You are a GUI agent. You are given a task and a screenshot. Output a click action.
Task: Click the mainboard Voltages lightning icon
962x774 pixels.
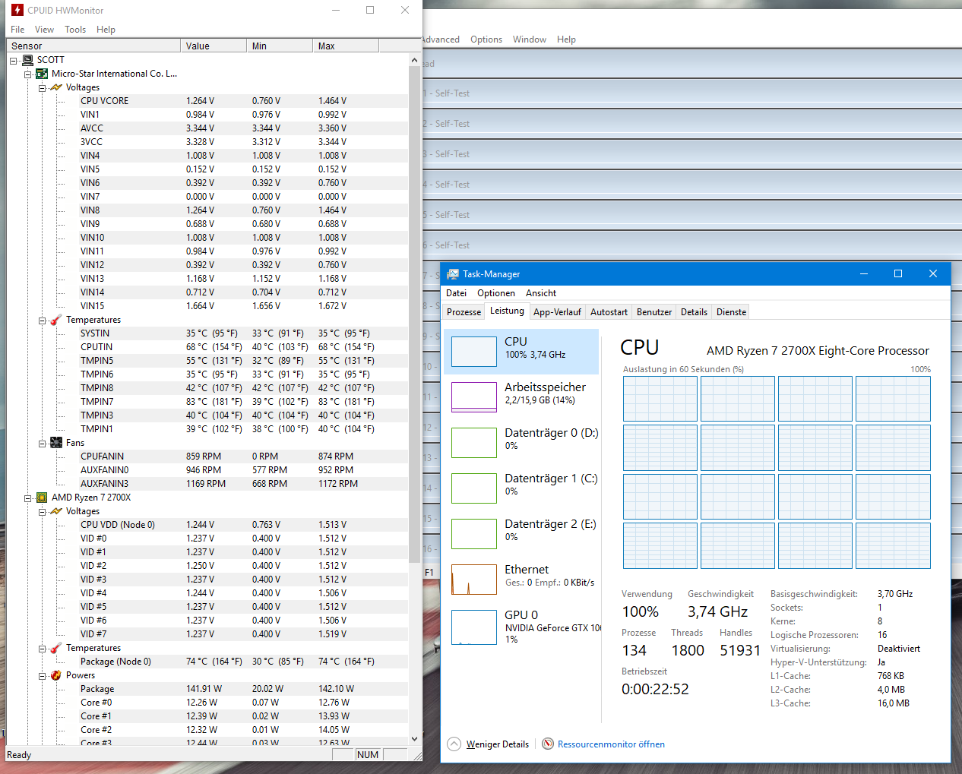click(56, 87)
